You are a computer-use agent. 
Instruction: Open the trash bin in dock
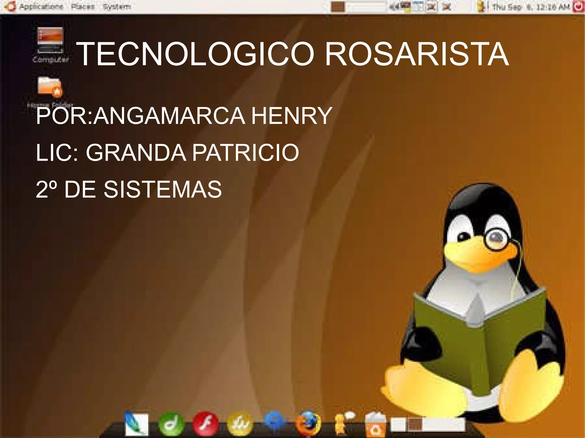tap(376, 424)
